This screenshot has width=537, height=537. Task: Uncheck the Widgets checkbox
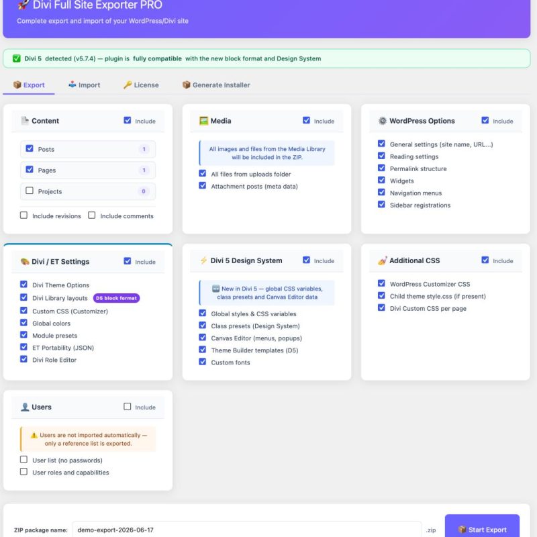pyautogui.click(x=381, y=180)
